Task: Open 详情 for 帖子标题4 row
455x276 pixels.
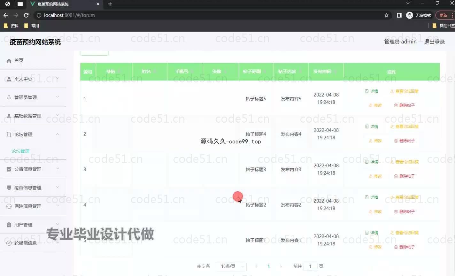Action: (x=372, y=127)
